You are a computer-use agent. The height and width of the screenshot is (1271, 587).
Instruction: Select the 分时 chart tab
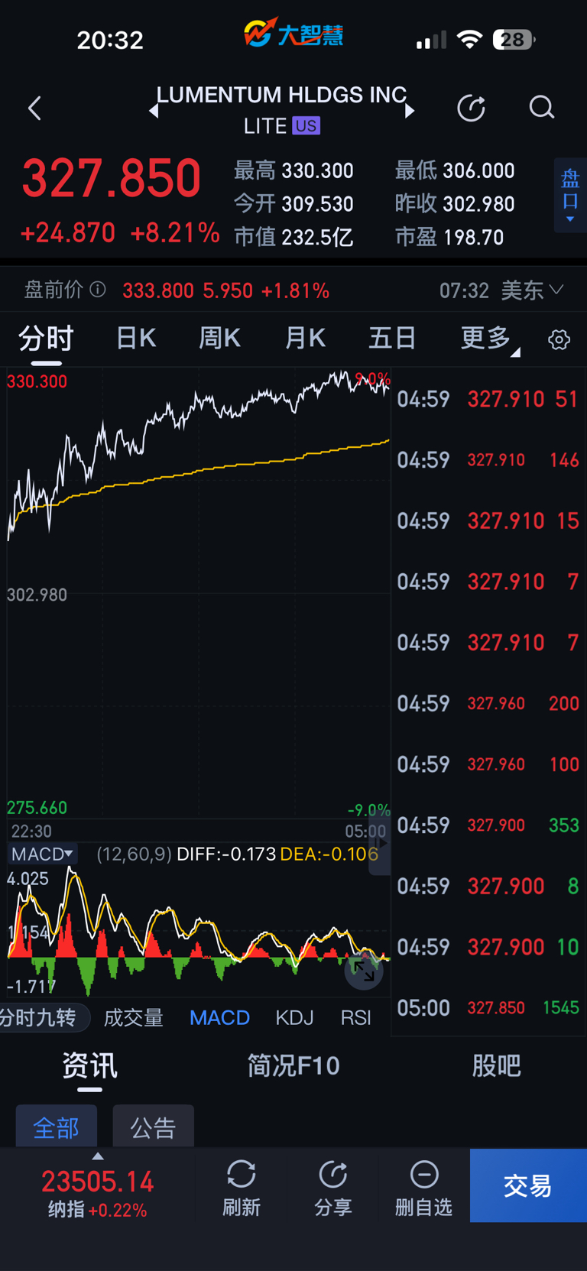[46, 338]
